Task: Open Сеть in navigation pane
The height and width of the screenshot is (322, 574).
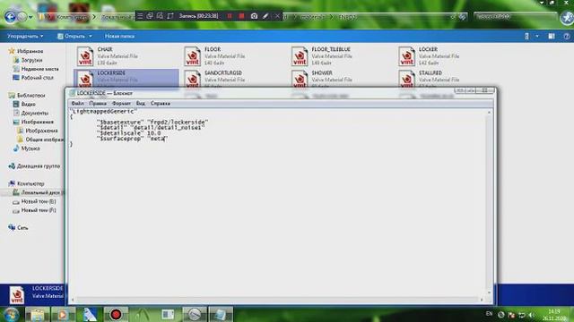Action: tap(18, 227)
